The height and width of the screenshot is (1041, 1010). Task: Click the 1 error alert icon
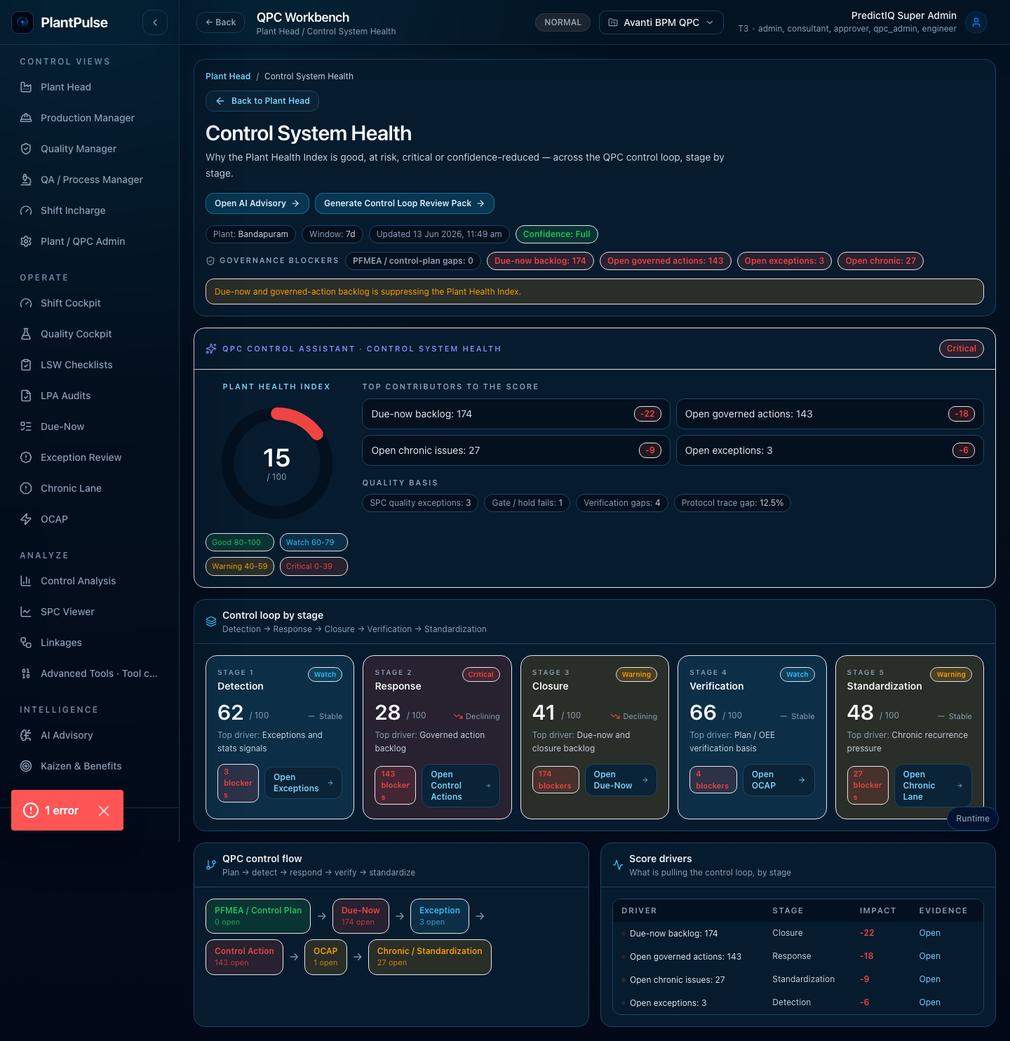[31, 810]
